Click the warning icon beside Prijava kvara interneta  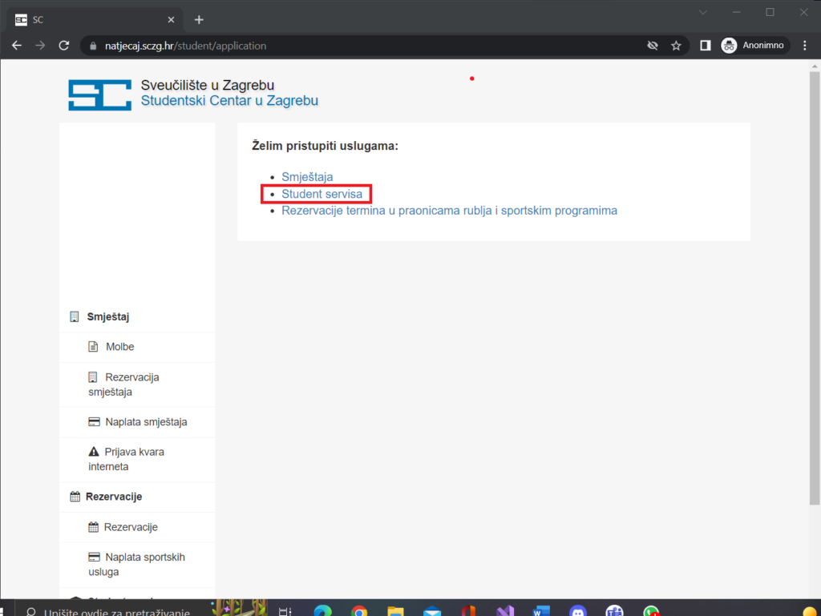coord(93,452)
